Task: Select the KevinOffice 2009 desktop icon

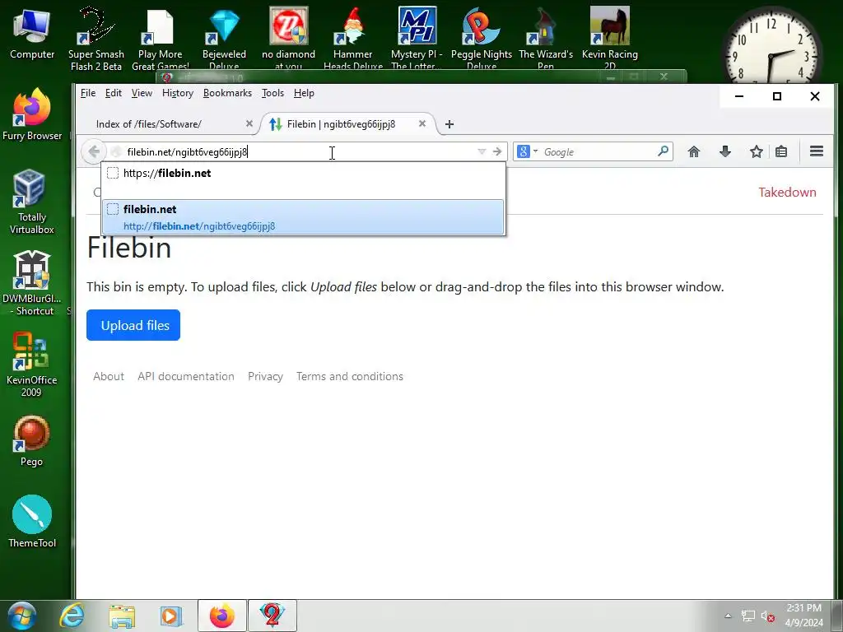Action: click(32, 365)
